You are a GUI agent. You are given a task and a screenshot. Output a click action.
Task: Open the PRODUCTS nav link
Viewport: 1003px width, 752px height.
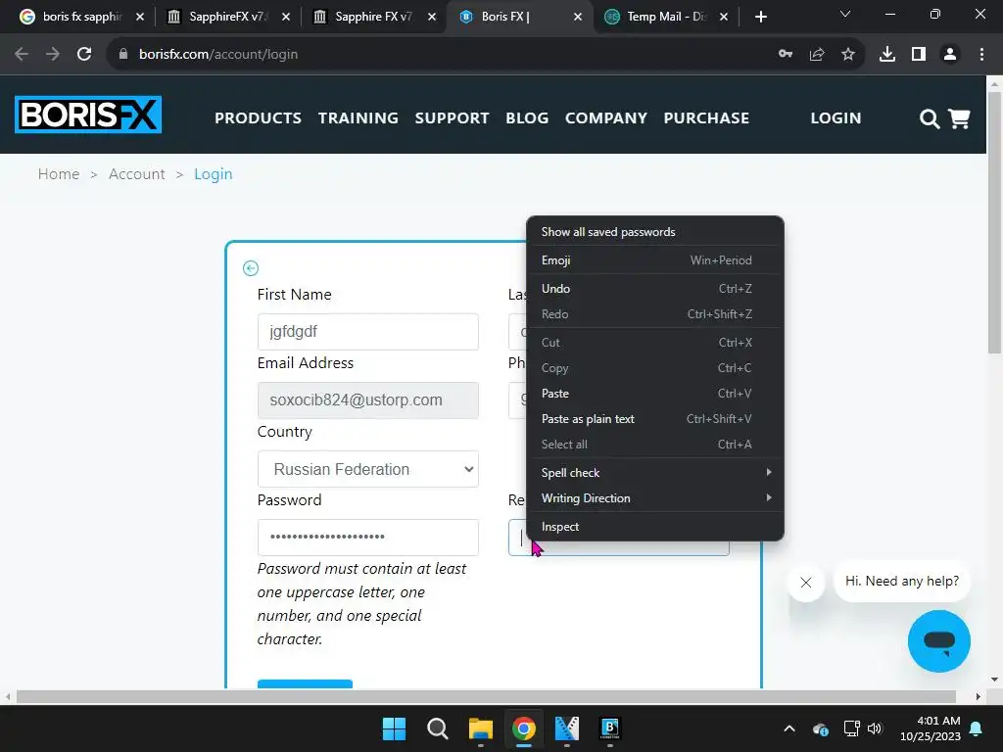(x=258, y=118)
